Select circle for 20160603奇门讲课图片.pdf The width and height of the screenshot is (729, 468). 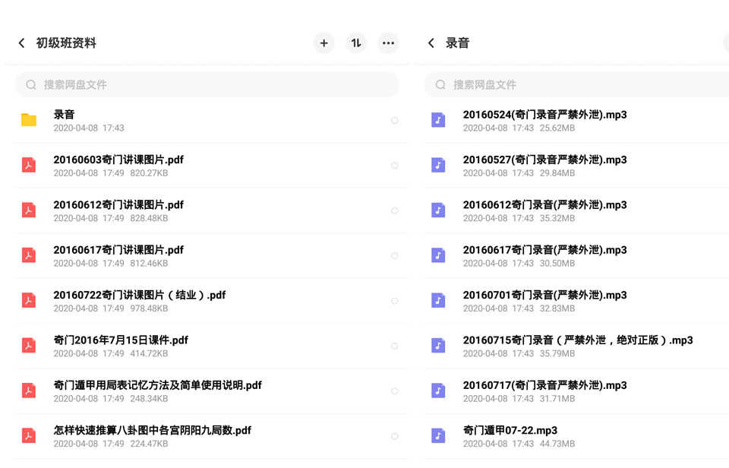coord(395,166)
